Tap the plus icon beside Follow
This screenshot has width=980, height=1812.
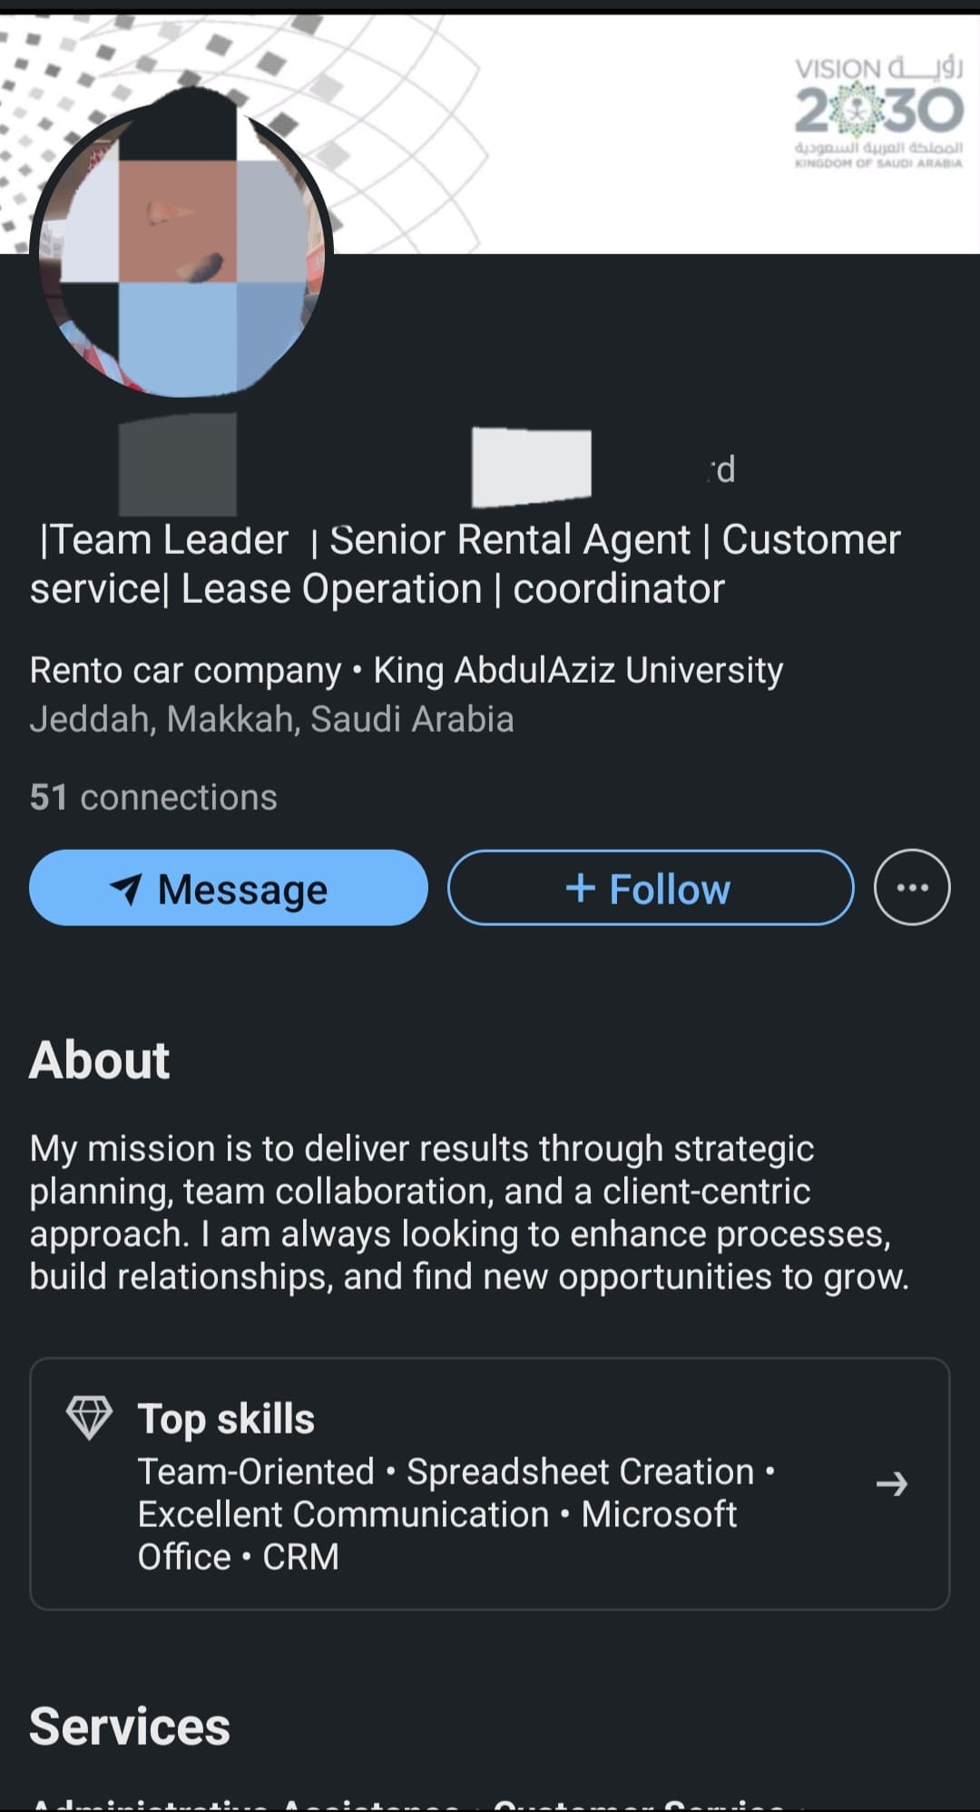[580, 888]
